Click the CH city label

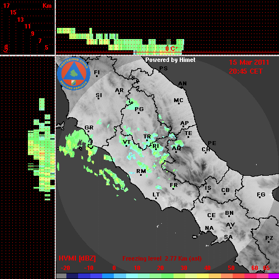[206, 150]
